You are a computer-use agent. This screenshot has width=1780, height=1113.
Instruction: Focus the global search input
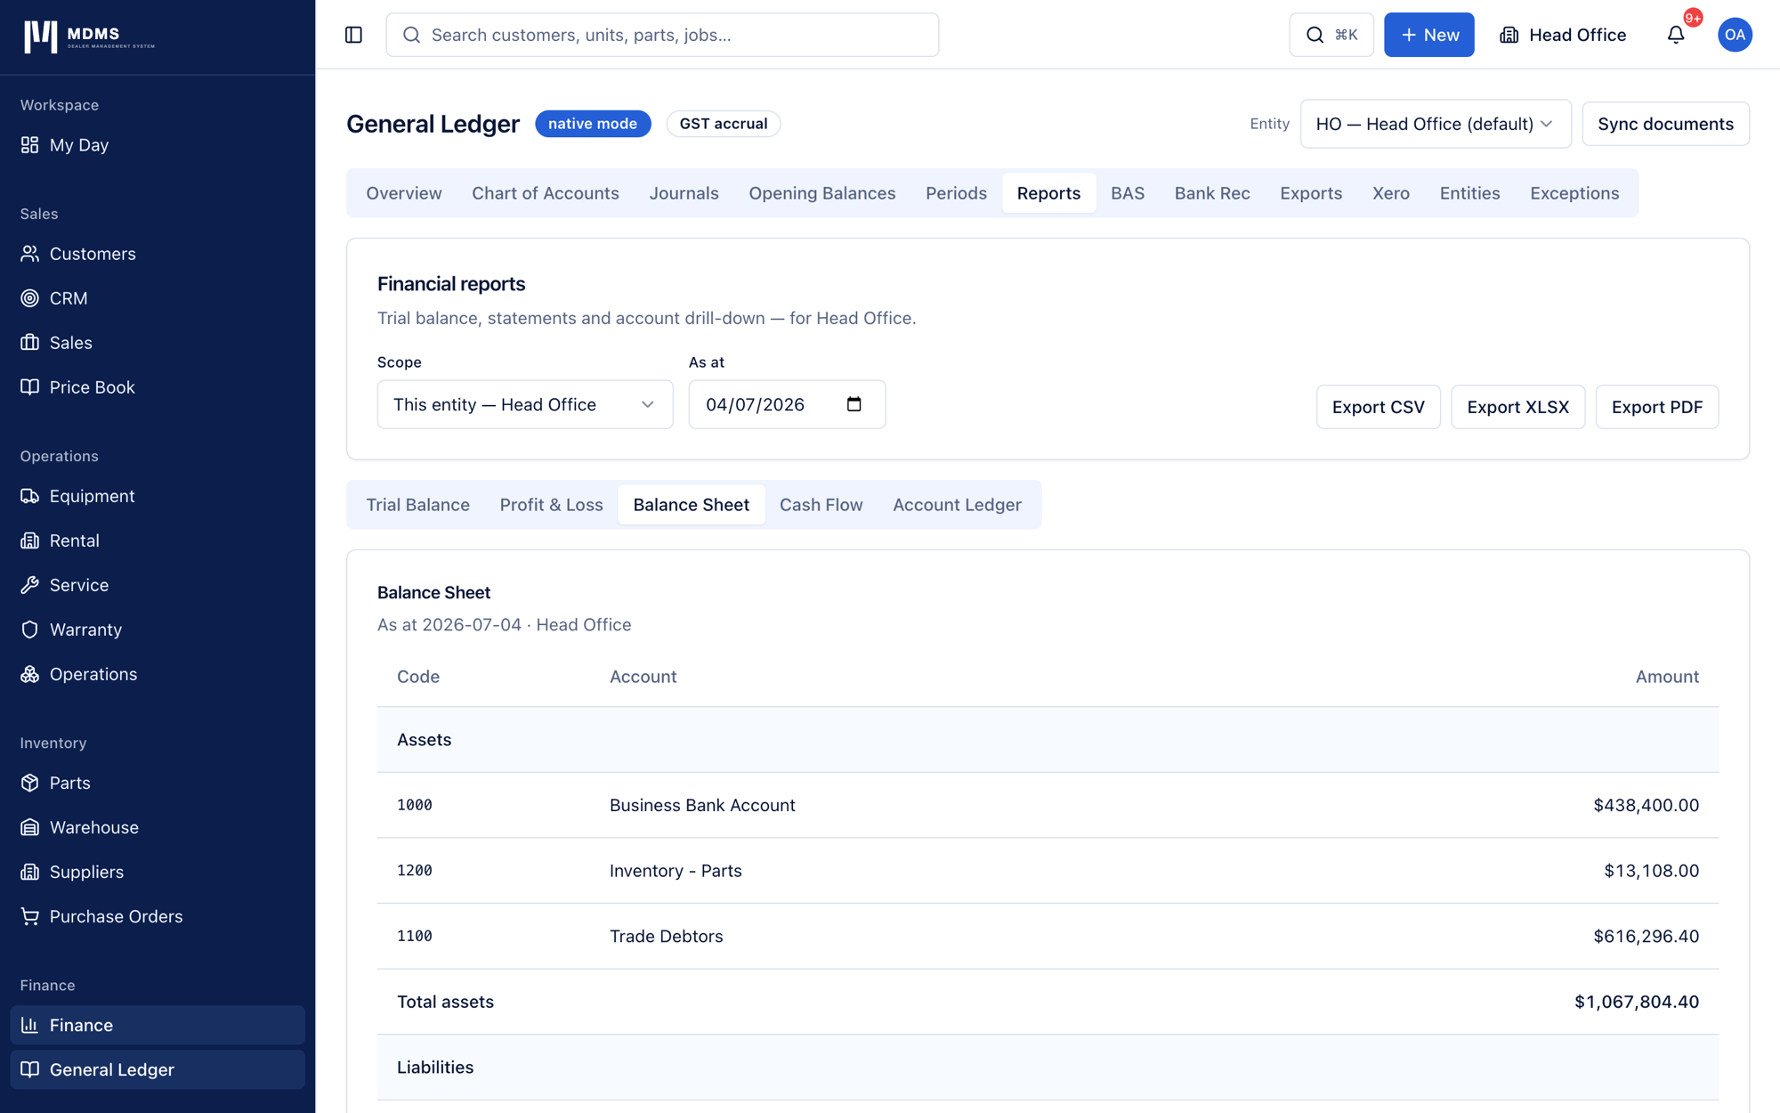pos(662,35)
